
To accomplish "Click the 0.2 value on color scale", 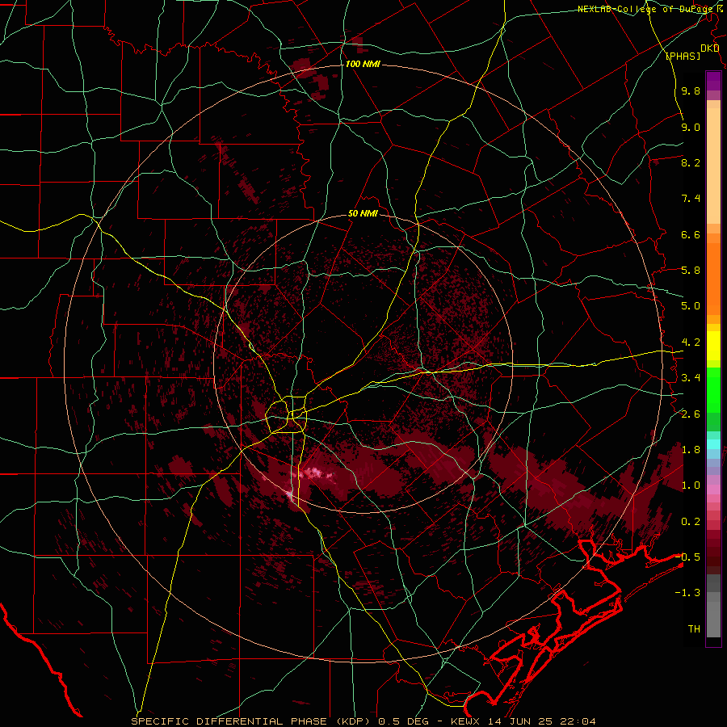I will (691, 522).
